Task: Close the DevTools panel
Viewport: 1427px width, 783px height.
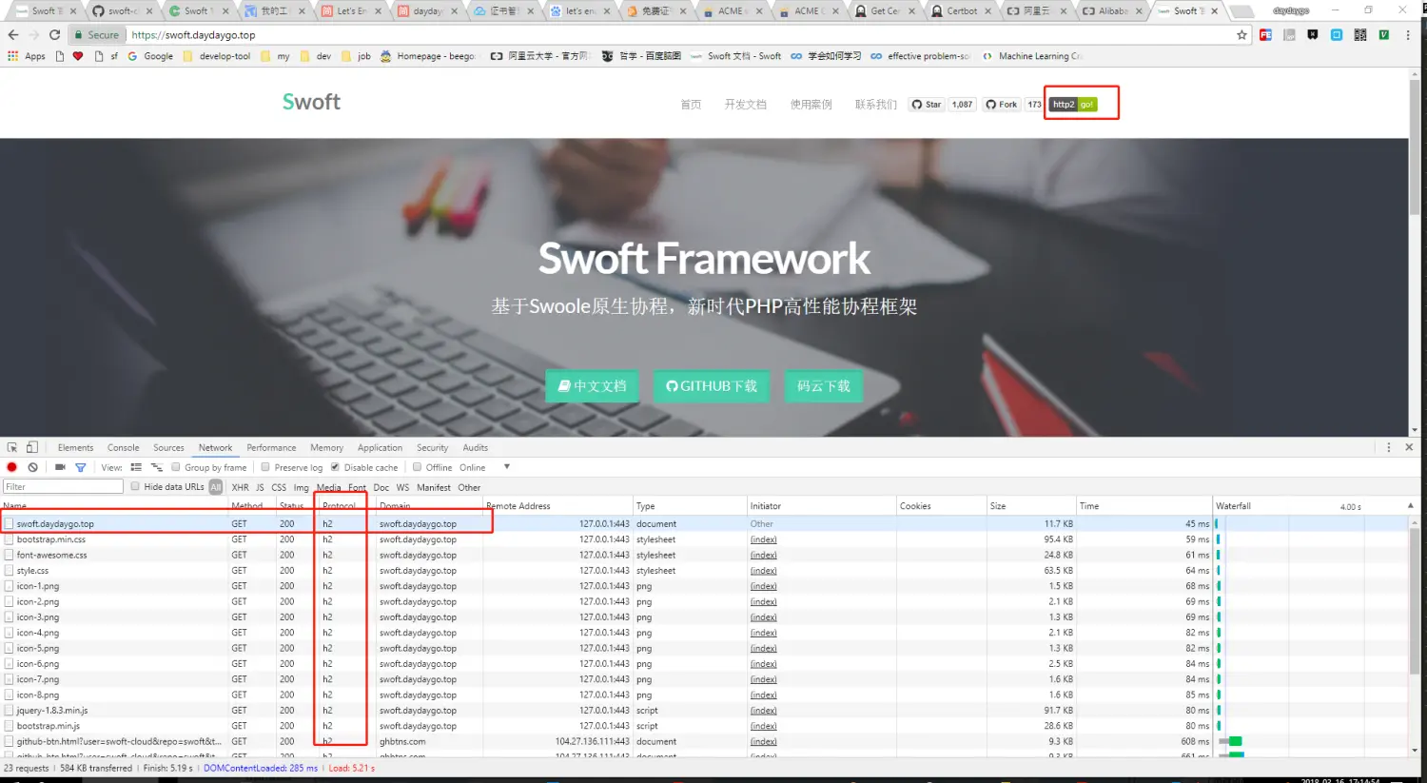Action: point(1409,447)
